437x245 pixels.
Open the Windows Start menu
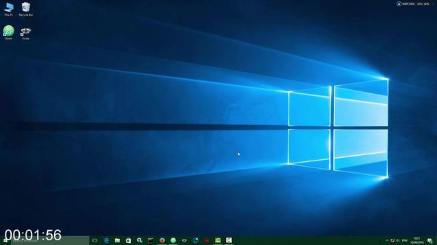5,240
